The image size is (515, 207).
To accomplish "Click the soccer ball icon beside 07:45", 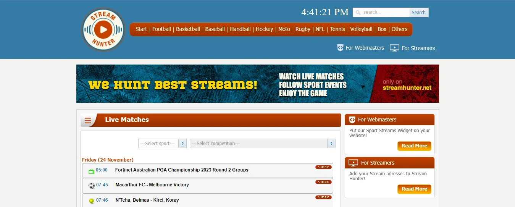I will pyautogui.click(x=92, y=186).
